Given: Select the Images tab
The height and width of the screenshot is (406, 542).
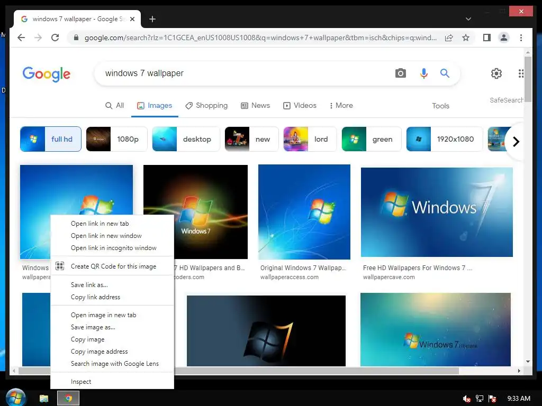Looking at the screenshot, I should pos(155,106).
